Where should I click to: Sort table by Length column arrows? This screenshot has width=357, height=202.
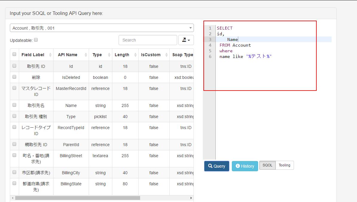pos(135,55)
